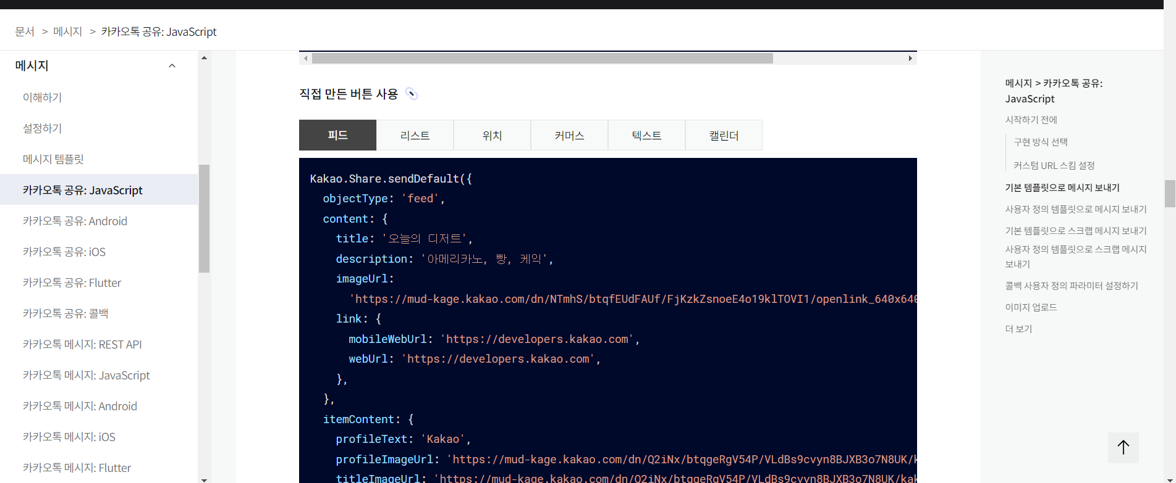This screenshot has width=1176, height=483.
Task: Click the mobileWebUrl code line
Action: (494, 339)
